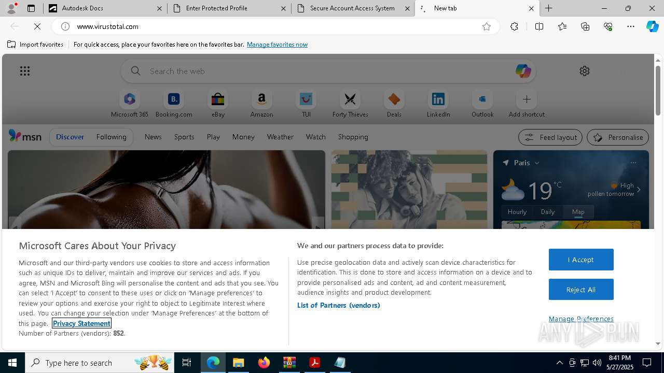Open the apps grid launcher icon
664x373 pixels.
pyautogui.click(x=25, y=71)
